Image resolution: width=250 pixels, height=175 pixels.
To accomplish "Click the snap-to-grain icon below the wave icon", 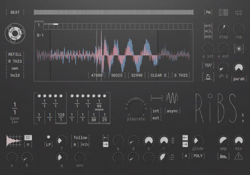I will pos(208,77).
